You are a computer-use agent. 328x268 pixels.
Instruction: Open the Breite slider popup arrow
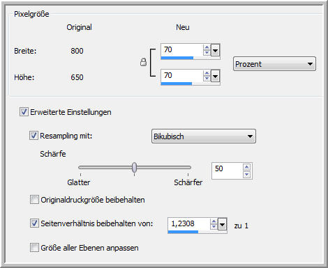pyautogui.click(x=215, y=50)
